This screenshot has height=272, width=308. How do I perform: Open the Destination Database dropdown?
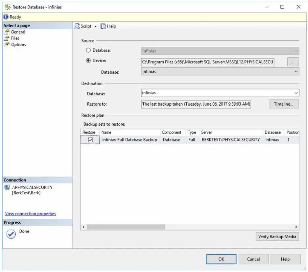point(296,93)
